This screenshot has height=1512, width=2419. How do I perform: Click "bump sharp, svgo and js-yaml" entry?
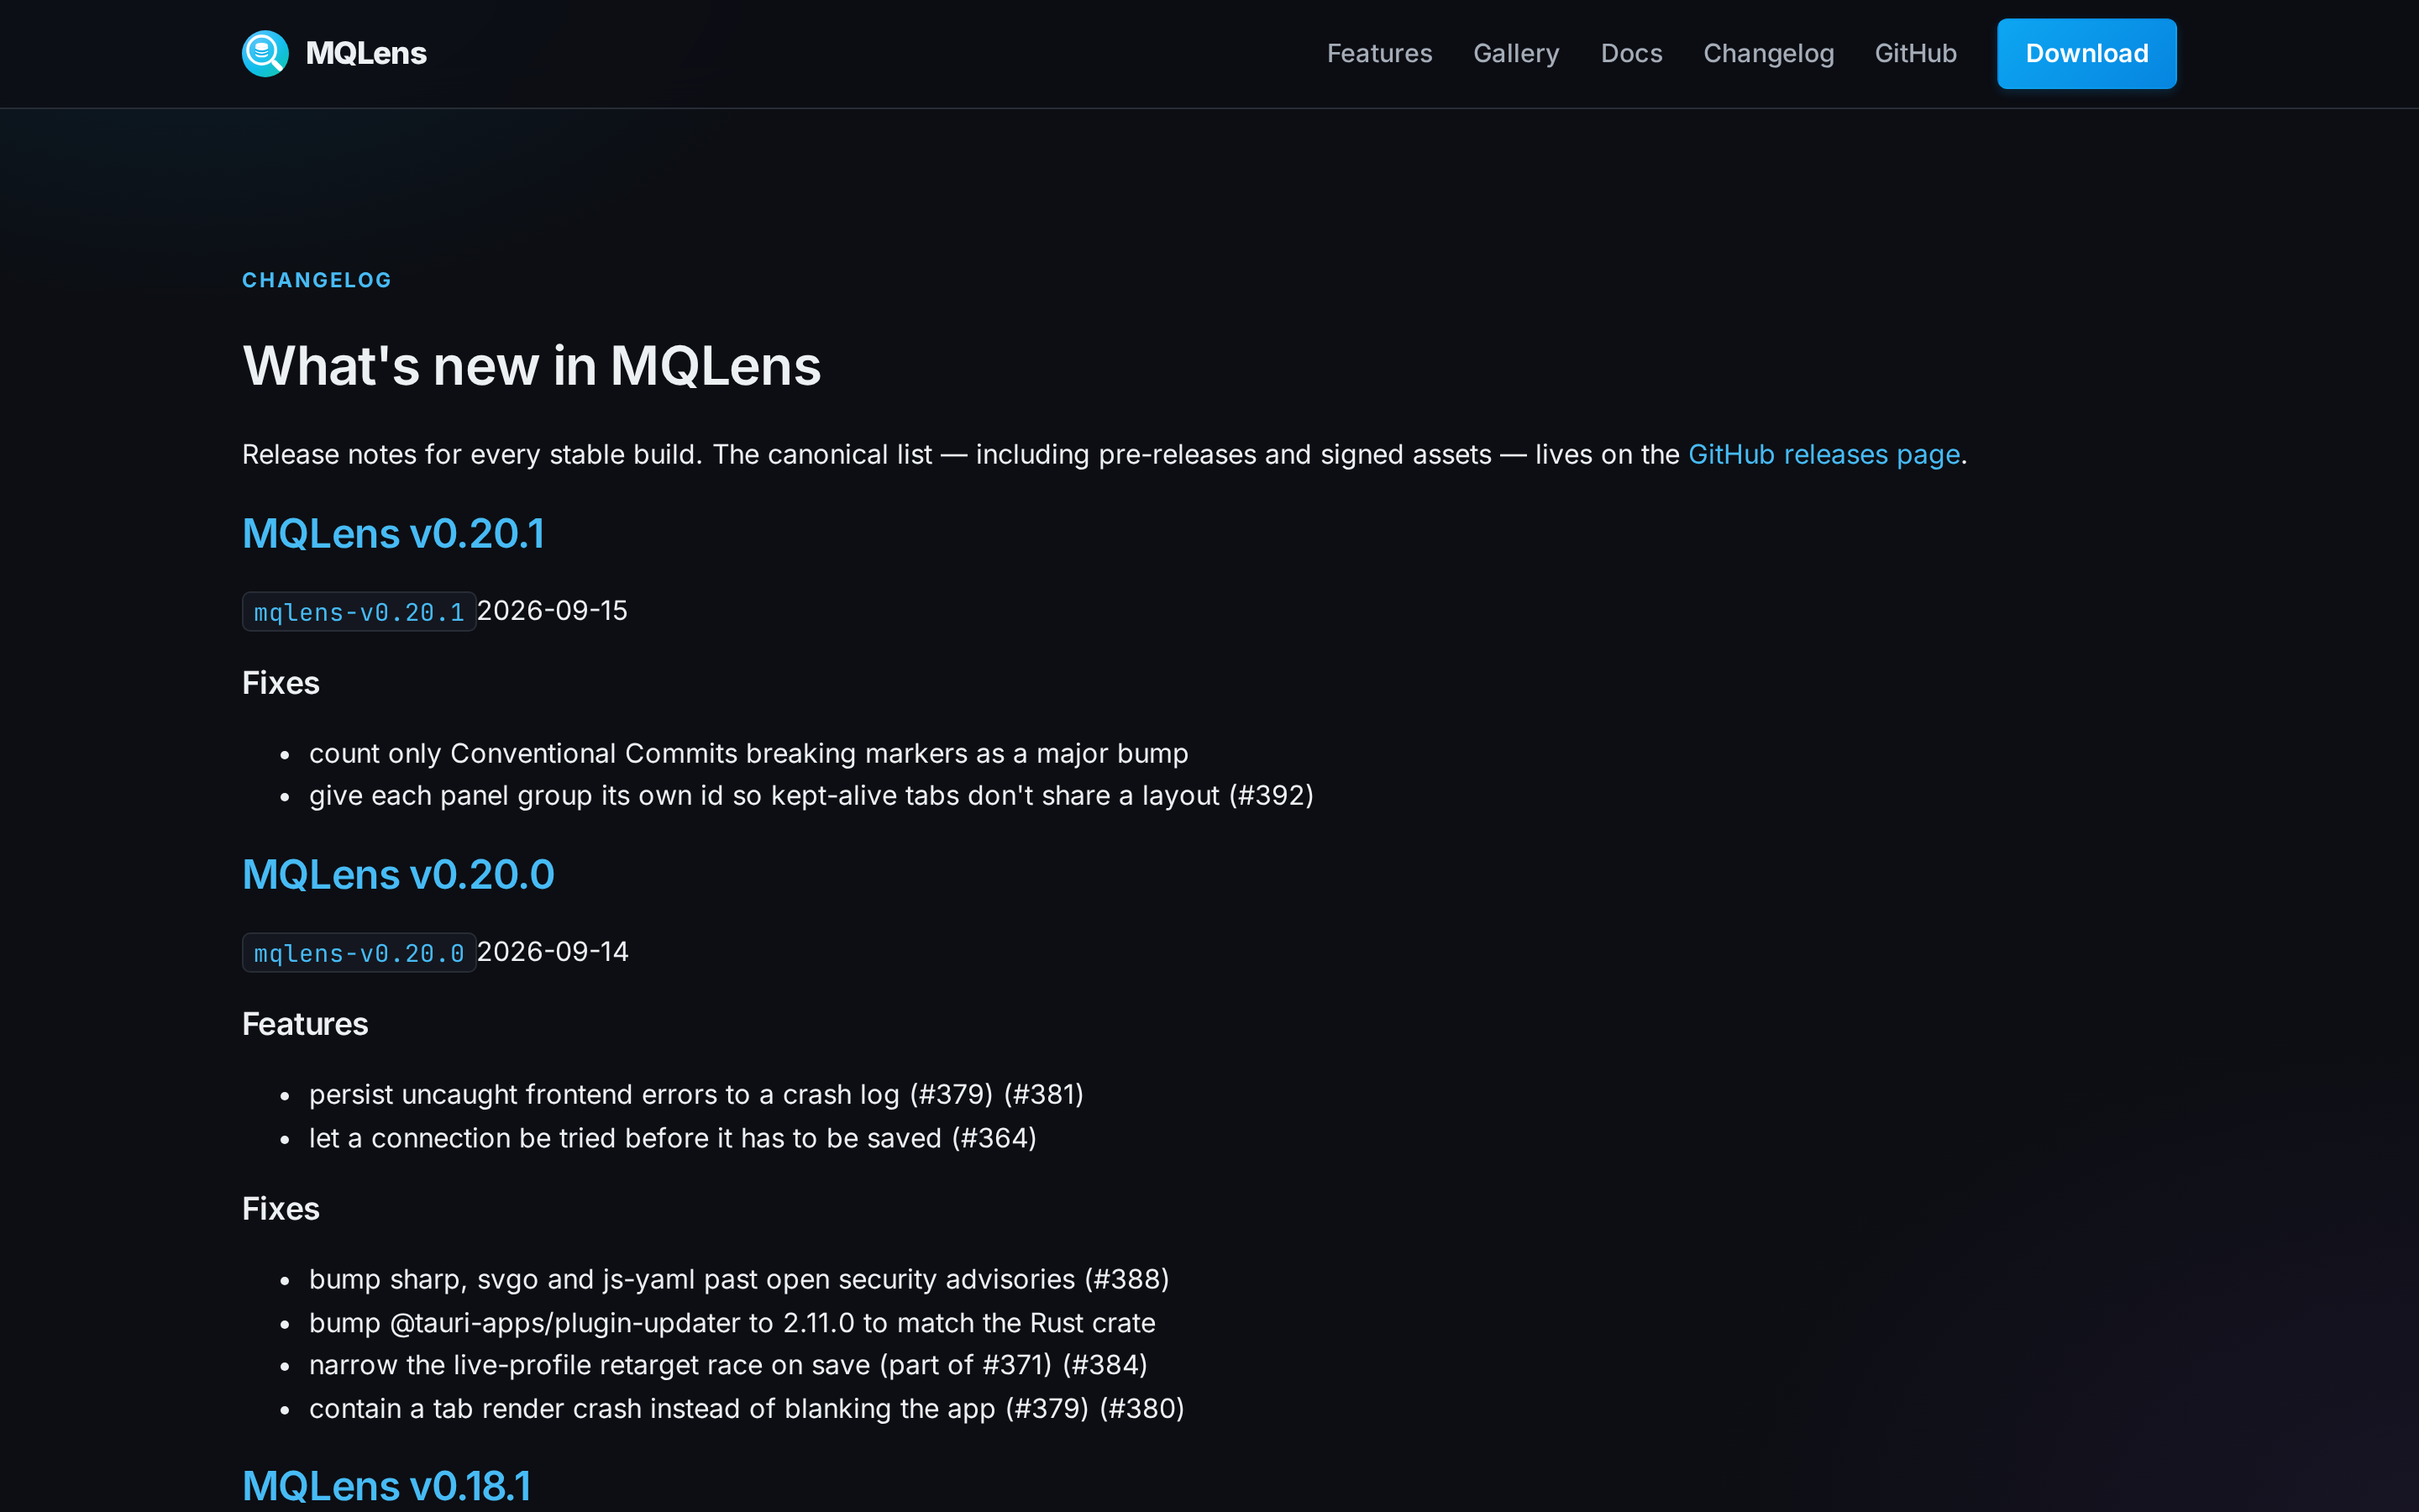coord(738,1280)
